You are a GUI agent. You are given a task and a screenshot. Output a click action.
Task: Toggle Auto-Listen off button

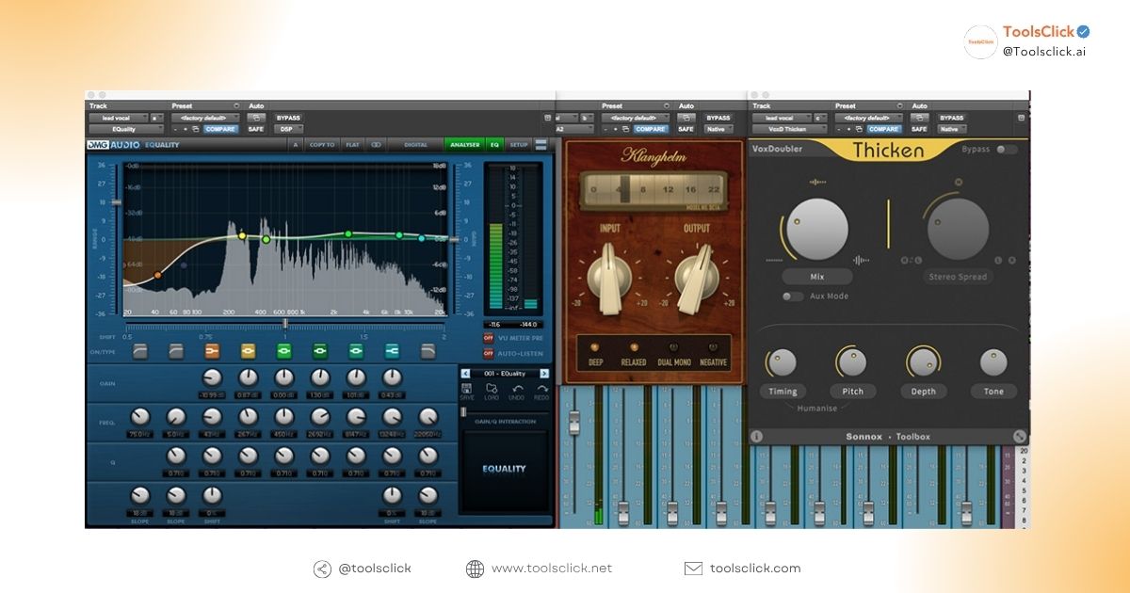489,353
